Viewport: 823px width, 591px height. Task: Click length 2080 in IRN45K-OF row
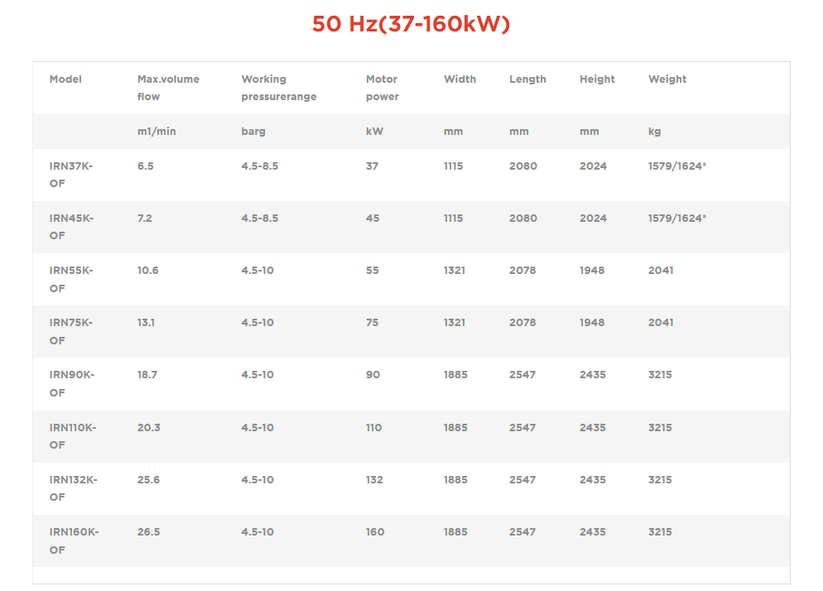click(522, 218)
